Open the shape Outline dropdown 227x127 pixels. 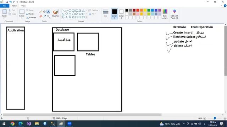pyautogui.click(x=94, y=10)
